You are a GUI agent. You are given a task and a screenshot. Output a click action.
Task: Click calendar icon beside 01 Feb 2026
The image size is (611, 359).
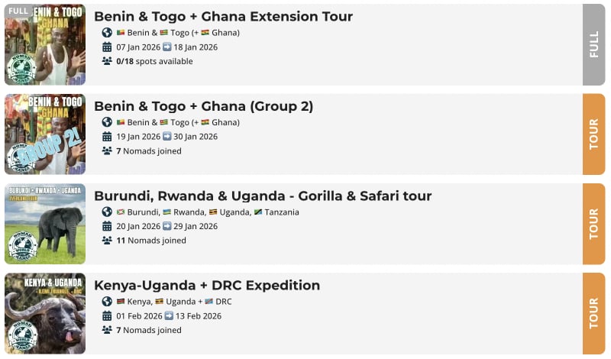click(107, 316)
